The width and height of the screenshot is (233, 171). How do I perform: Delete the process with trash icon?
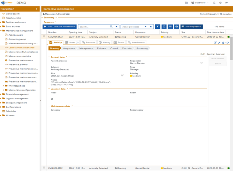pos(223,43)
